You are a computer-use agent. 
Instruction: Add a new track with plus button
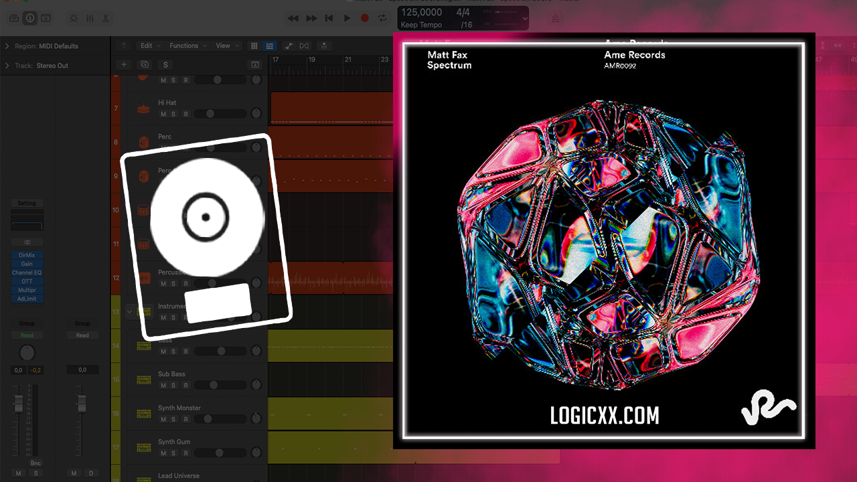(x=124, y=64)
